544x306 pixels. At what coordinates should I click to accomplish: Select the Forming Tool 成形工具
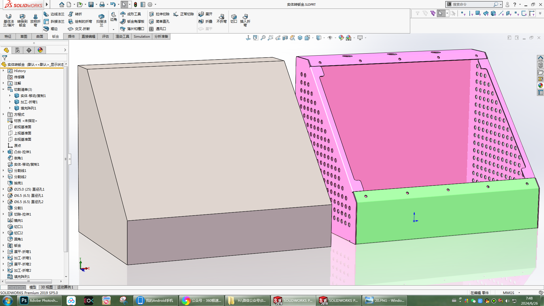click(x=131, y=14)
